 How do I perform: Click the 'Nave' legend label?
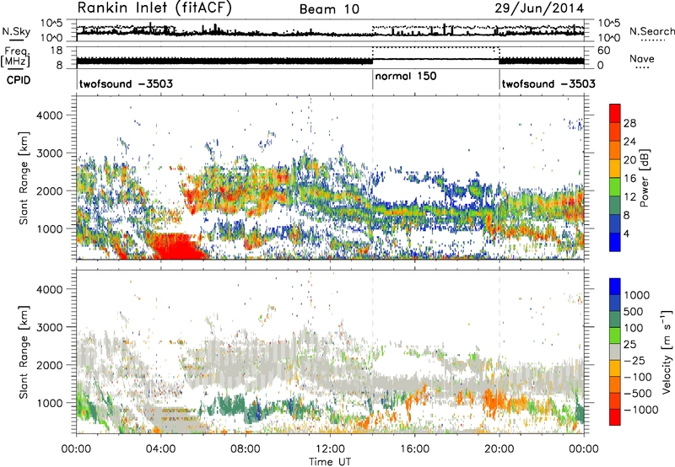point(641,58)
